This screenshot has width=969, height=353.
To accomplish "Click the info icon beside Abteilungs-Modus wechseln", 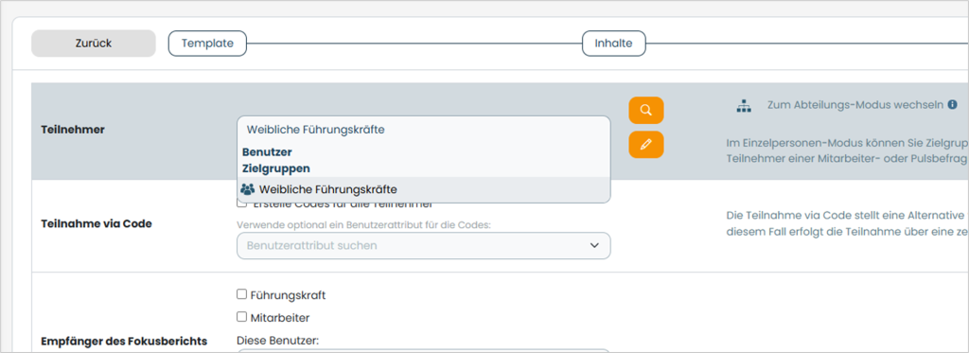I will tap(952, 104).
